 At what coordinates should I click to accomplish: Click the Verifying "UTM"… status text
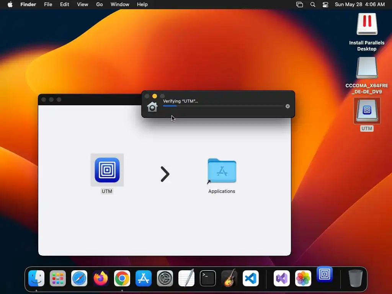tap(181, 101)
